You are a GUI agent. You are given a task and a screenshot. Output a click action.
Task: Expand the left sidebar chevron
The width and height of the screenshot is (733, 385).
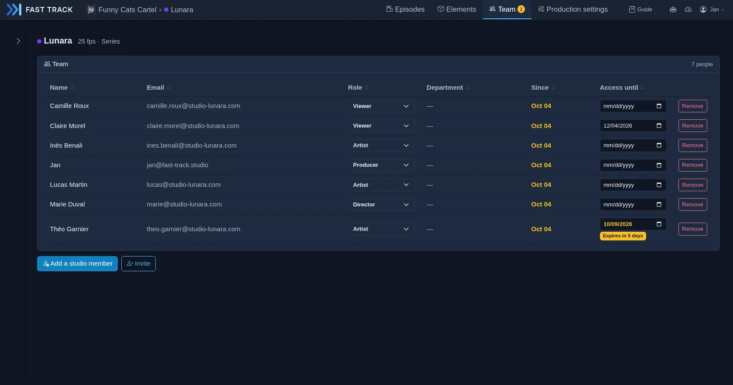(x=18, y=41)
